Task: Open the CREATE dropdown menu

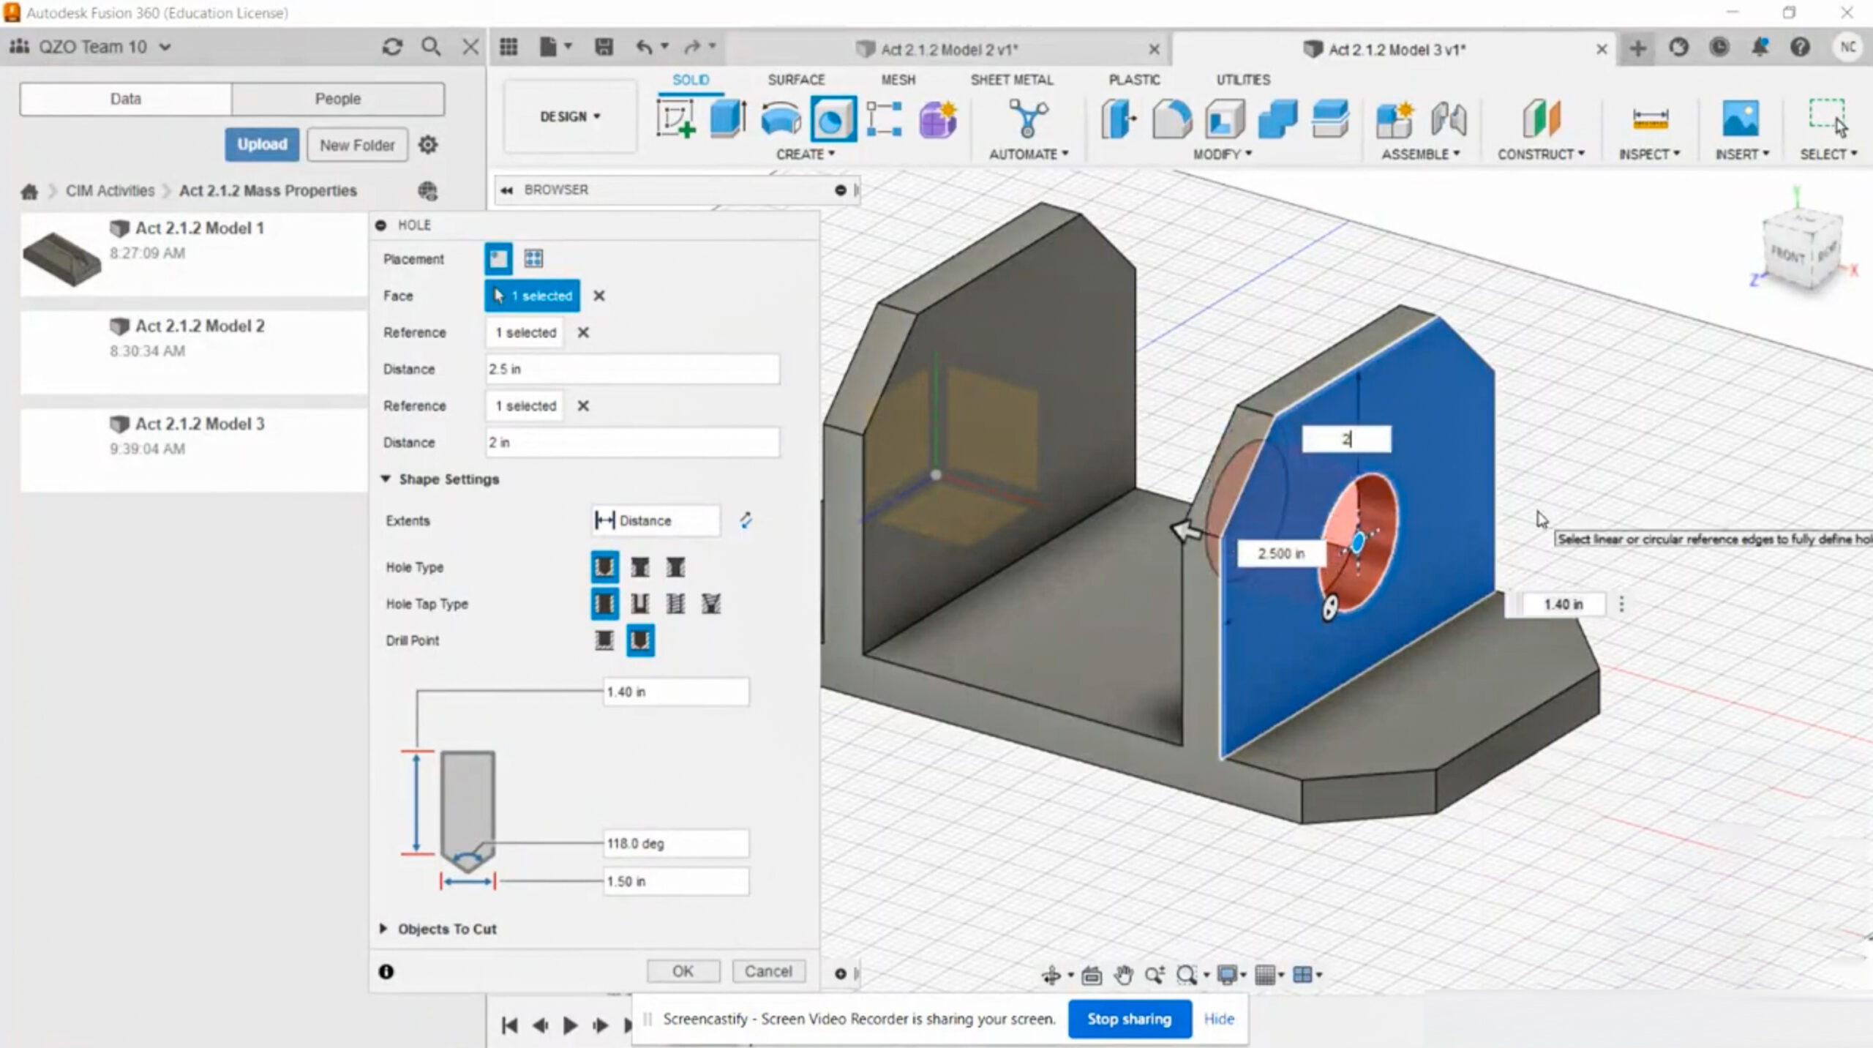Action: (805, 154)
